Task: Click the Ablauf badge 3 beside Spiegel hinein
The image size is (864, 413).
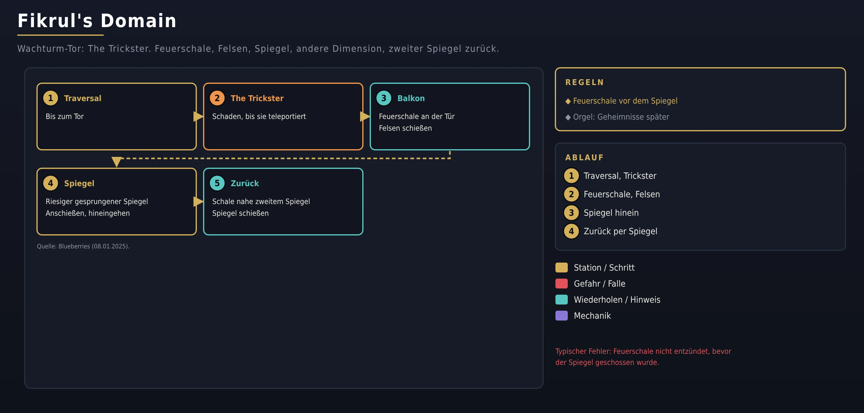Action: [571, 213]
